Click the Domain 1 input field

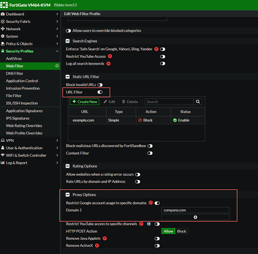[x=195, y=210]
